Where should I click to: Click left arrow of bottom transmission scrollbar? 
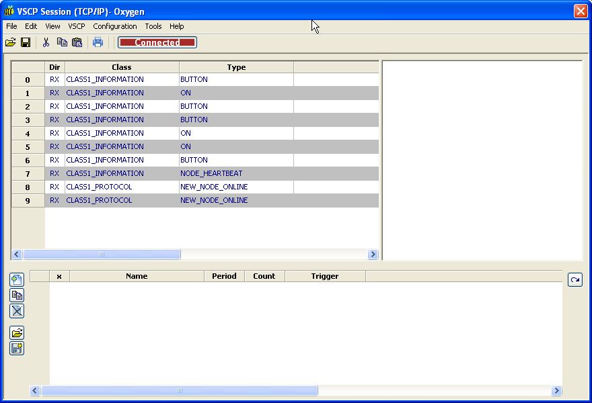(x=36, y=390)
